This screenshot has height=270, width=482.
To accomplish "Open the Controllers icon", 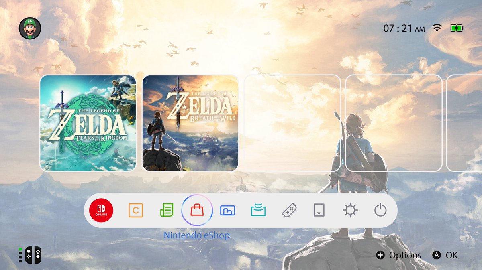I will 289,210.
